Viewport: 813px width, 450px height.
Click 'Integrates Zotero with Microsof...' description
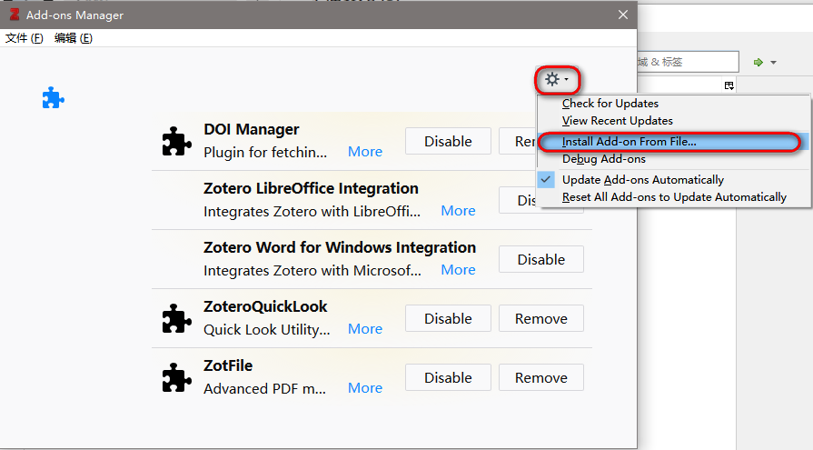point(312,270)
